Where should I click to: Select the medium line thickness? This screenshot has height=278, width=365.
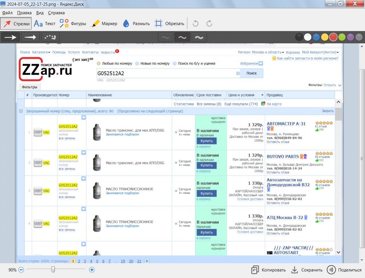click(x=182, y=37)
